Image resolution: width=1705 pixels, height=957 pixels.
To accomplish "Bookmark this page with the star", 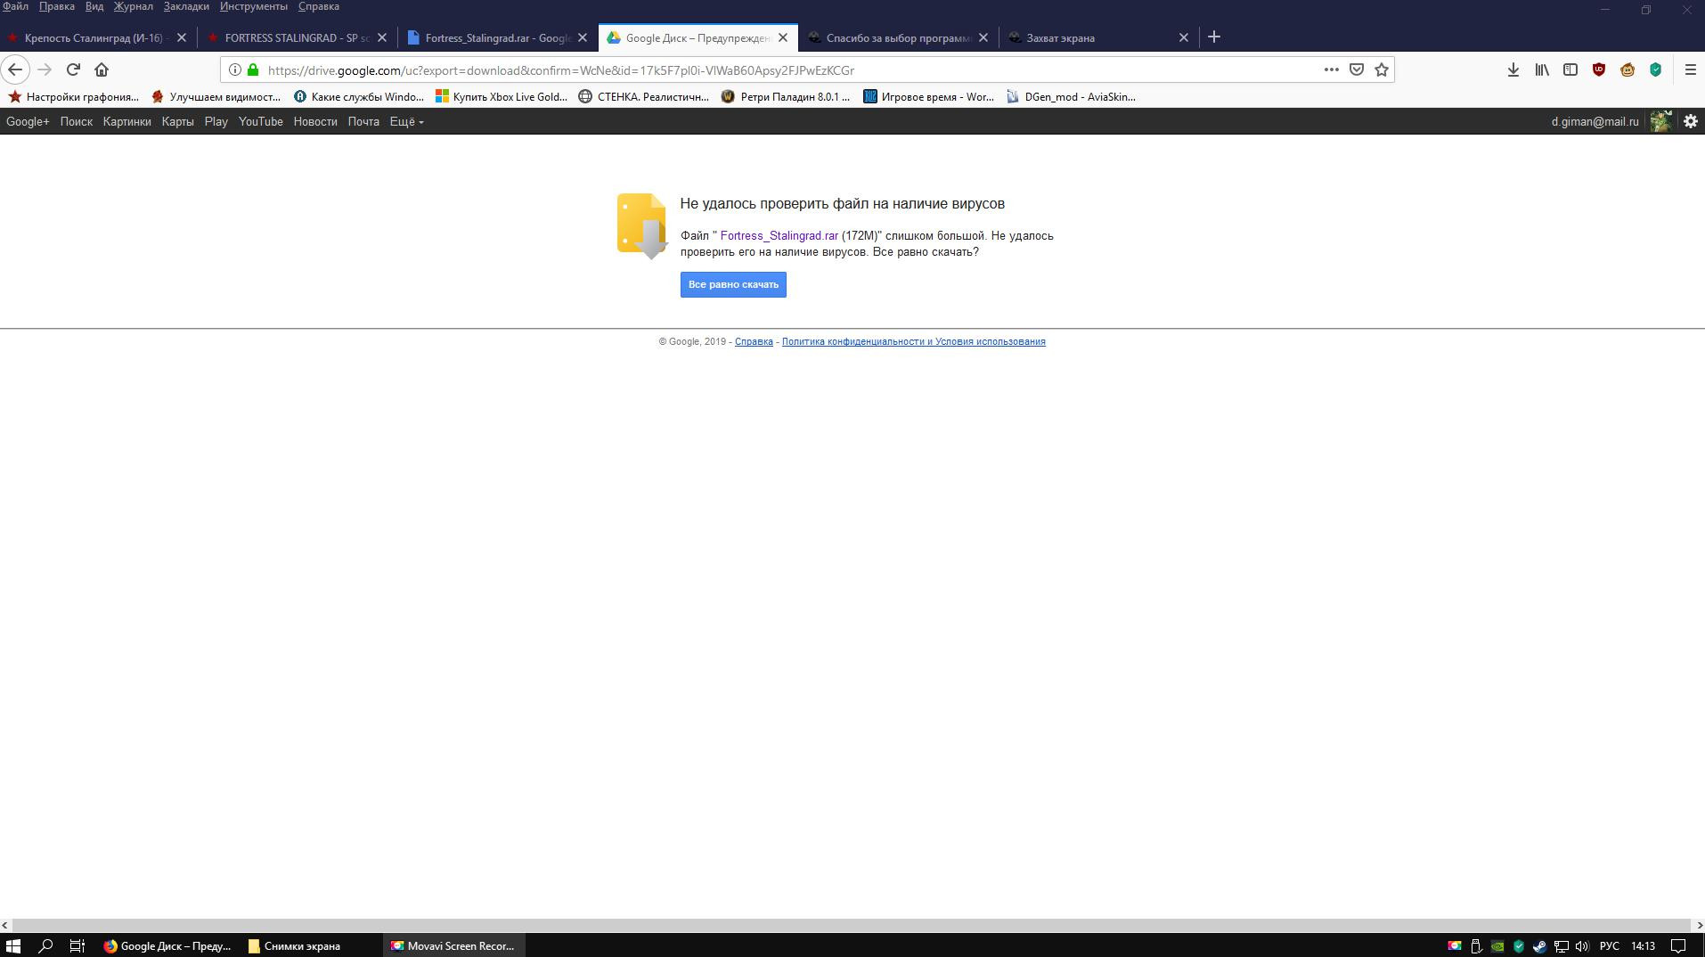I will pos(1382,70).
